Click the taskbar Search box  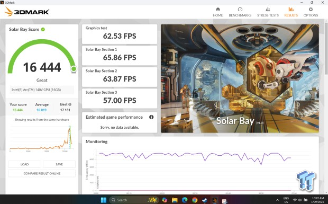coord(134,200)
